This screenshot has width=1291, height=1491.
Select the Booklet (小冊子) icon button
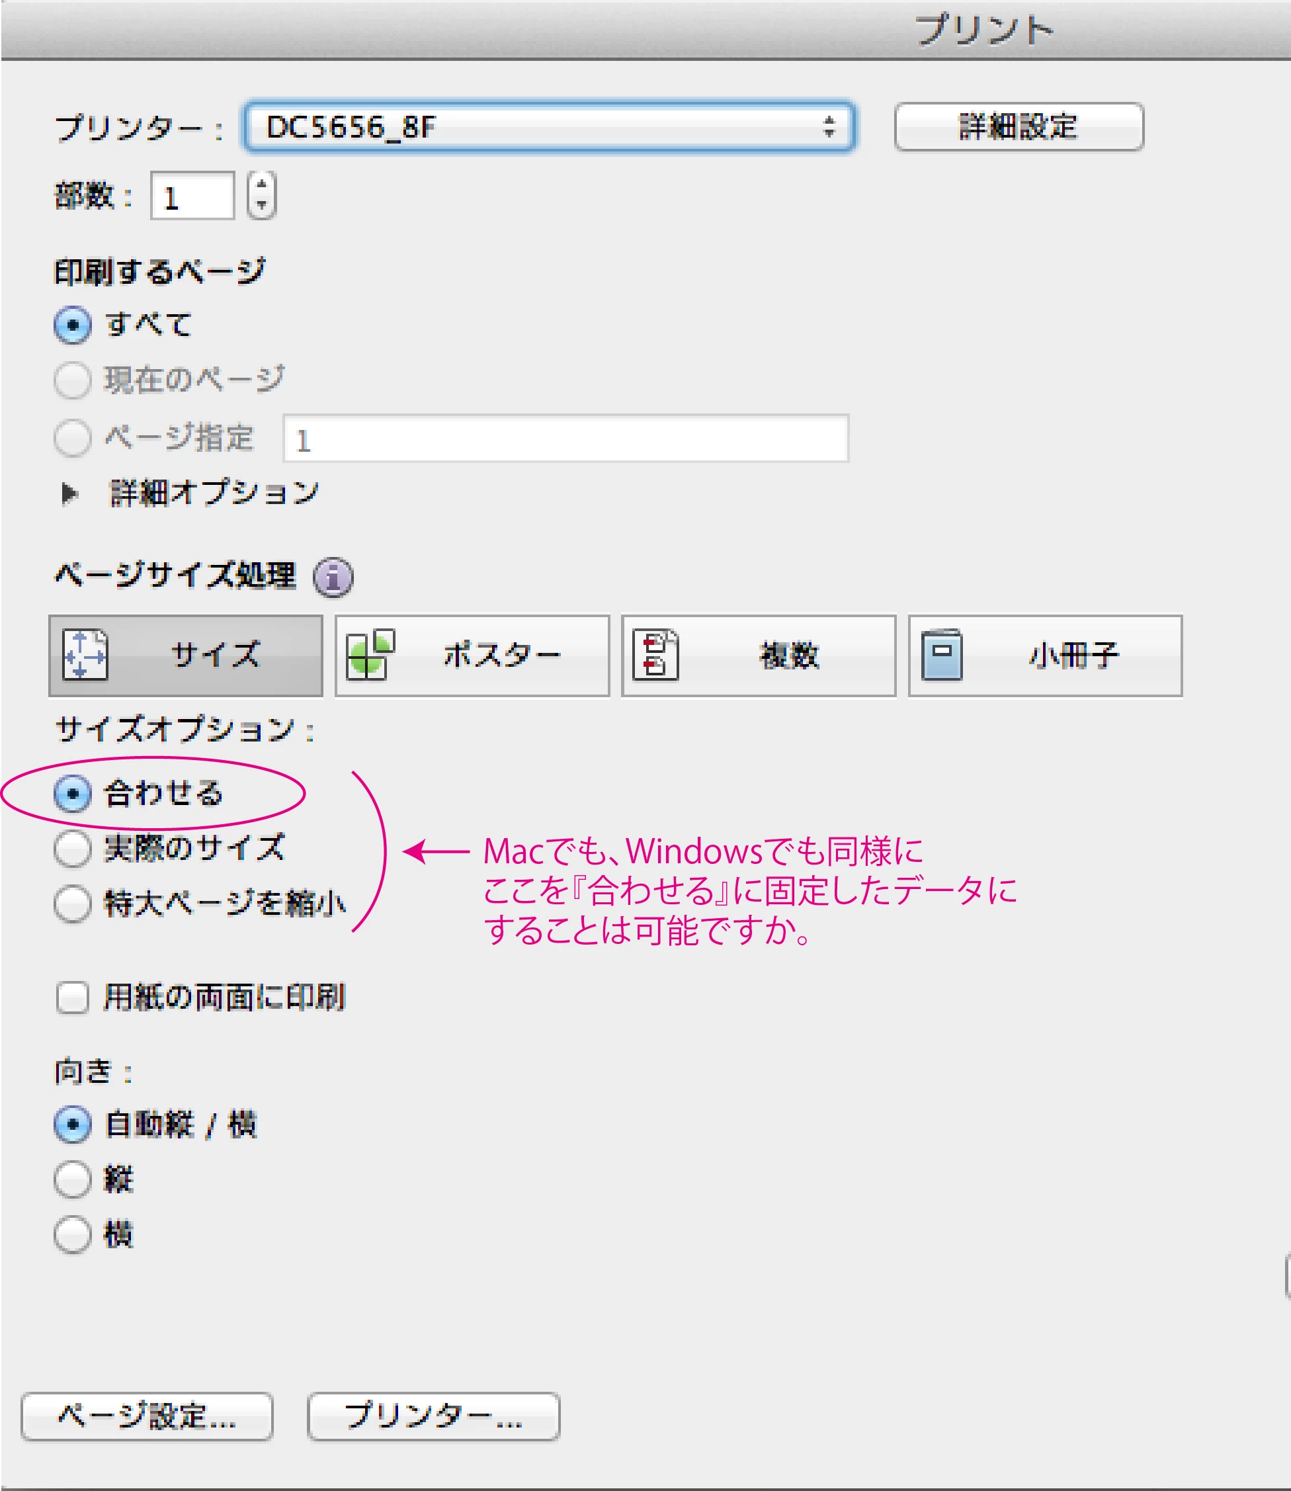click(x=1044, y=655)
